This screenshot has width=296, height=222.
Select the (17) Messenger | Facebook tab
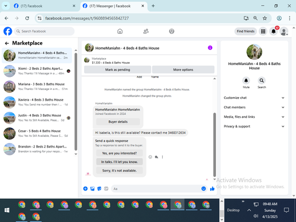click(x=114, y=6)
